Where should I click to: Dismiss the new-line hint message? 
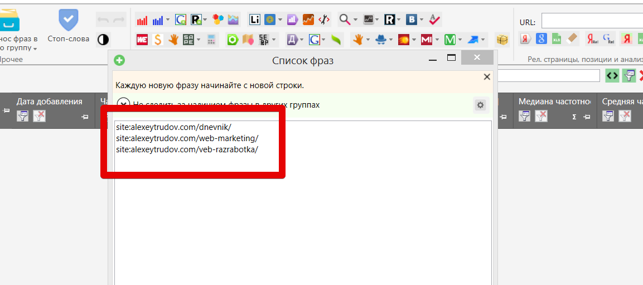(487, 77)
